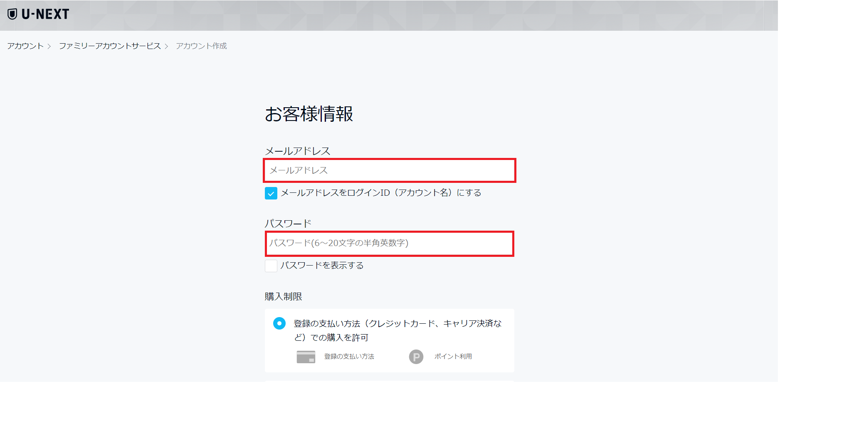Uncheck メールアドレスをログインIDにする checkbox
The height and width of the screenshot is (448, 864).
pyautogui.click(x=271, y=193)
